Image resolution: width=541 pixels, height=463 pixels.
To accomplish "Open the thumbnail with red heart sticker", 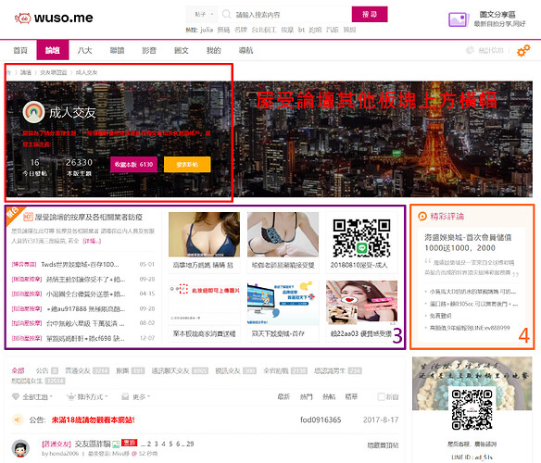I will tap(361, 303).
